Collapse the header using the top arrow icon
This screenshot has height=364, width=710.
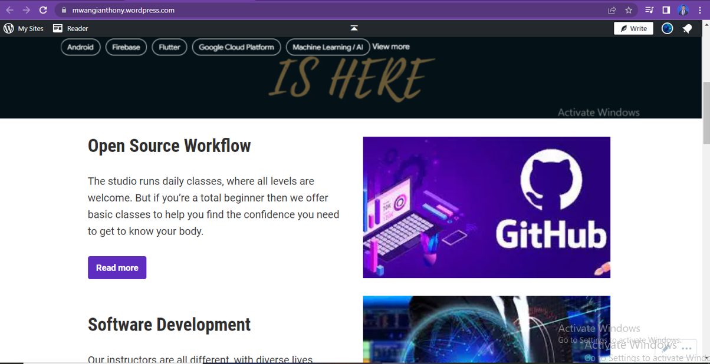point(354,28)
